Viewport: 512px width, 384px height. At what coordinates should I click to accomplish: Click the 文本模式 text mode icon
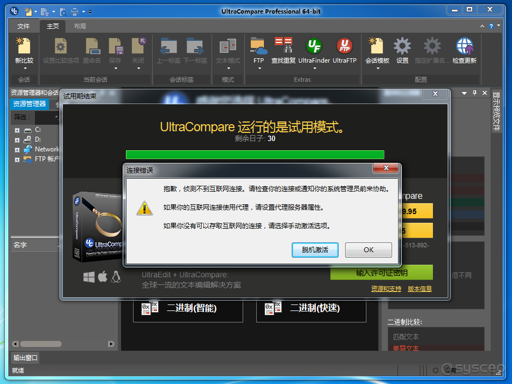tap(228, 46)
